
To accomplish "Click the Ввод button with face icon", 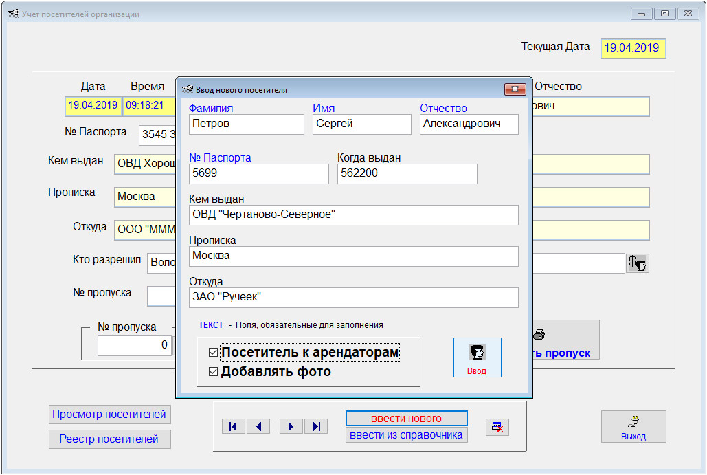I will click(x=477, y=357).
